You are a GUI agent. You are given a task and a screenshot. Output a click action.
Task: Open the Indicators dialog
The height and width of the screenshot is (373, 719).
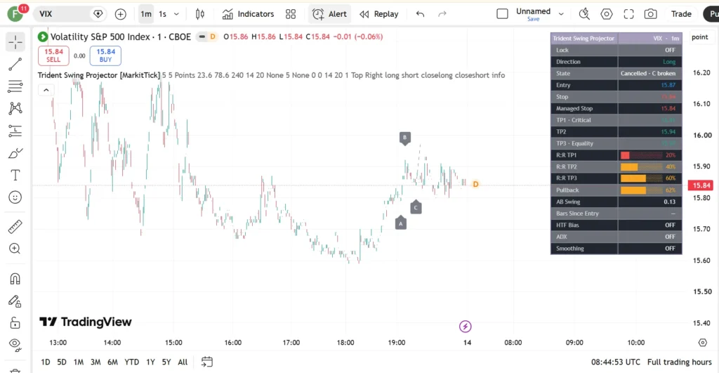(248, 14)
